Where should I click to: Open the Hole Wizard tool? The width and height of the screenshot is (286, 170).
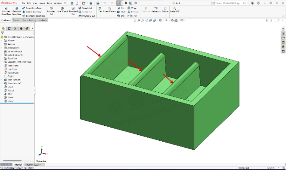pyautogui.click(x=62, y=10)
